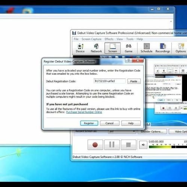This screenshot has width=187, height=187.
Task: Activate the Screen capture toolbar button
Action: pos(113,48)
